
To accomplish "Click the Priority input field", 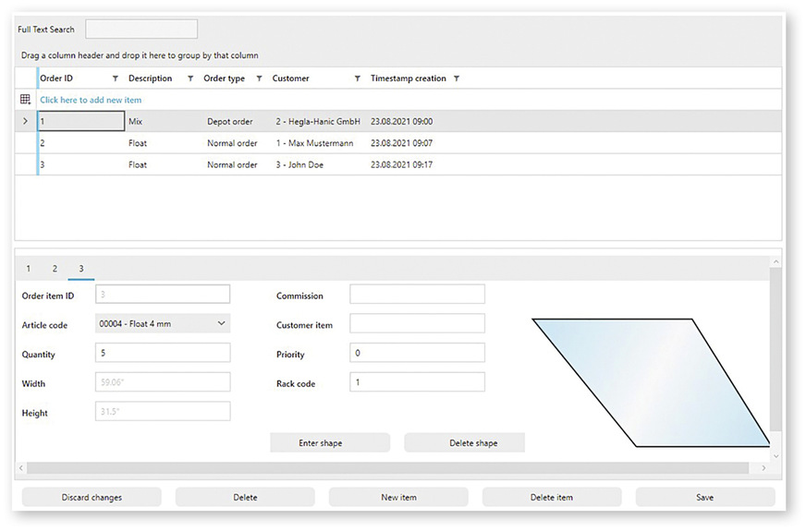I will pos(417,353).
